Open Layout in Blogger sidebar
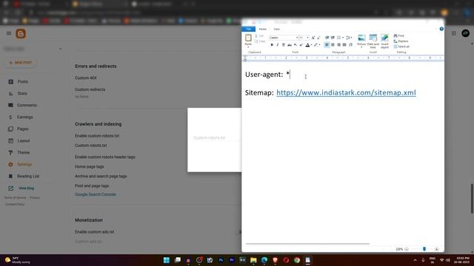 tap(23, 141)
